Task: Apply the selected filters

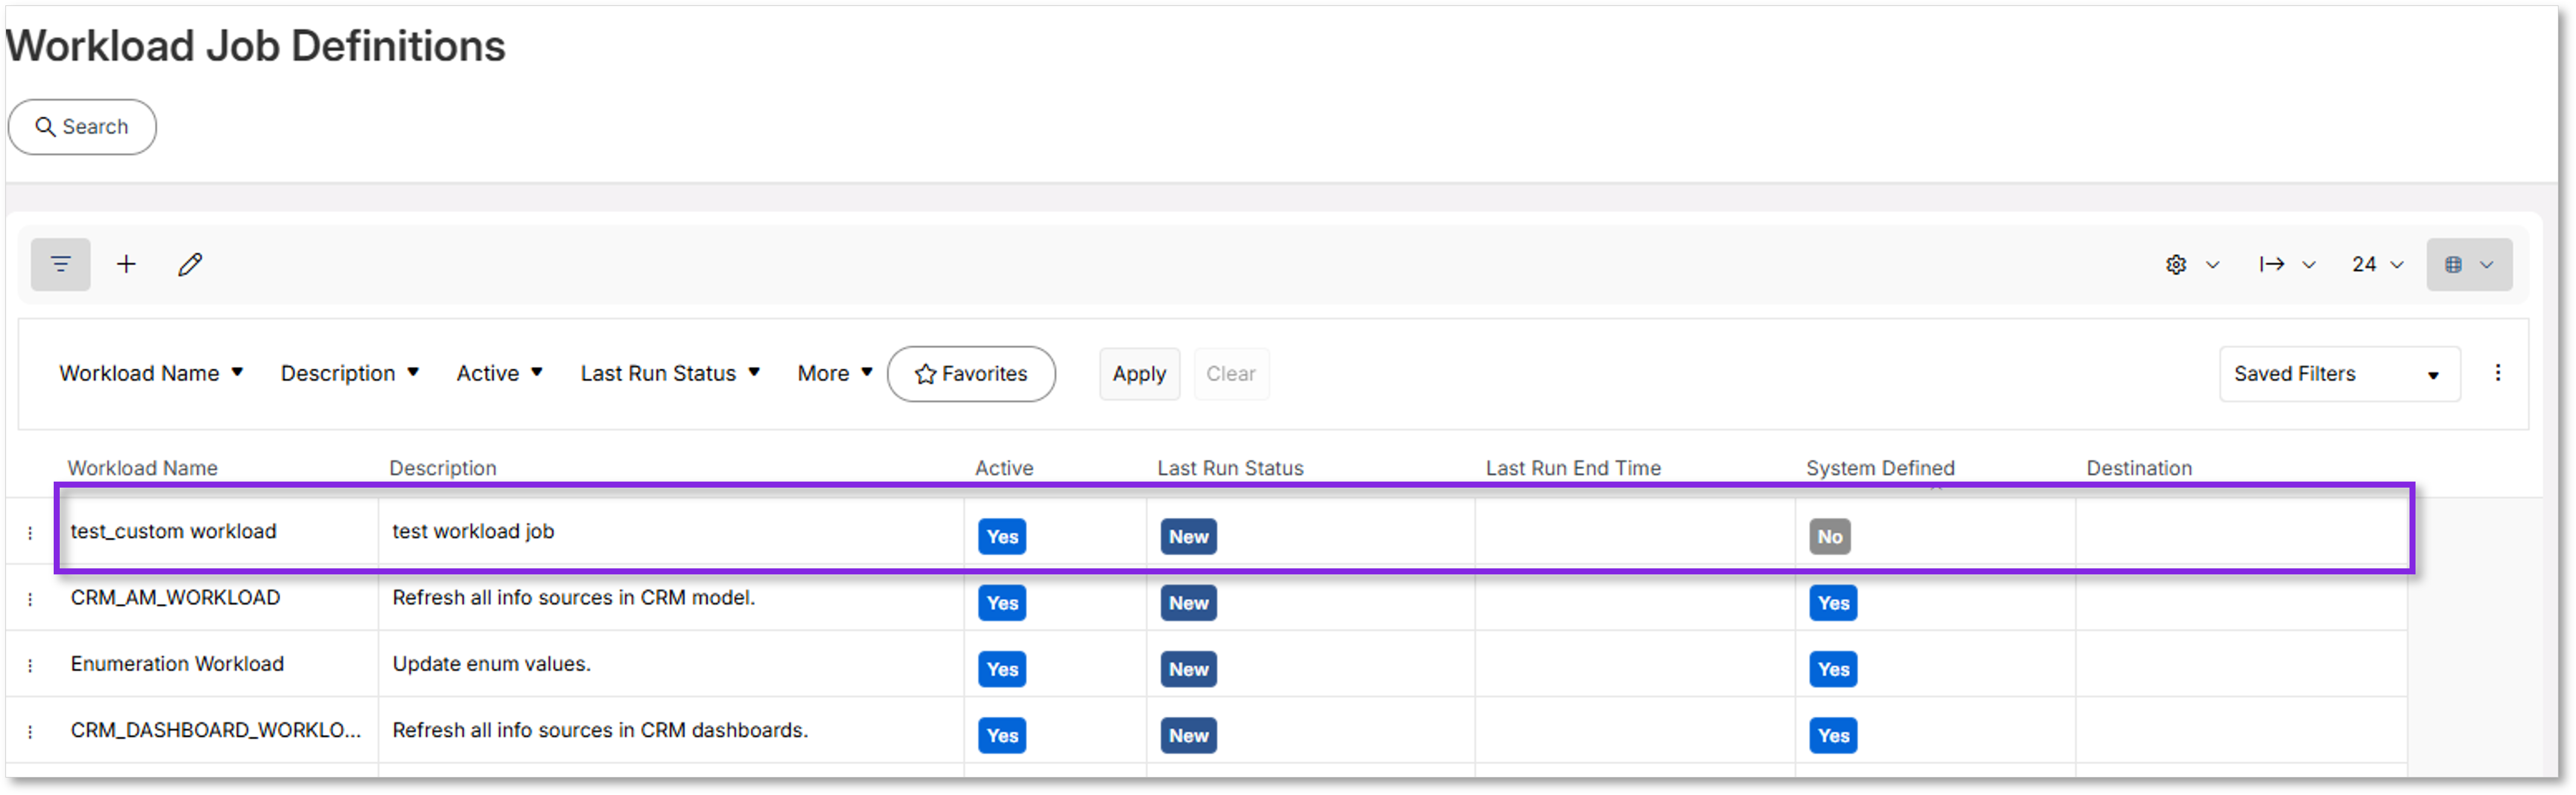Action: pyautogui.click(x=1139, y=374)
